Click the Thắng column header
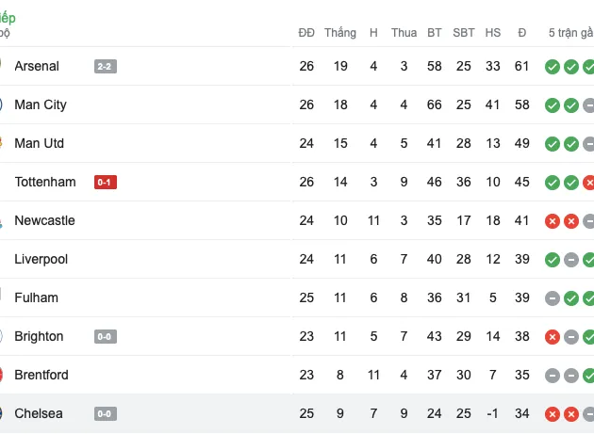The height and width of the screenshot is (434, 594). tap(340, 33)
